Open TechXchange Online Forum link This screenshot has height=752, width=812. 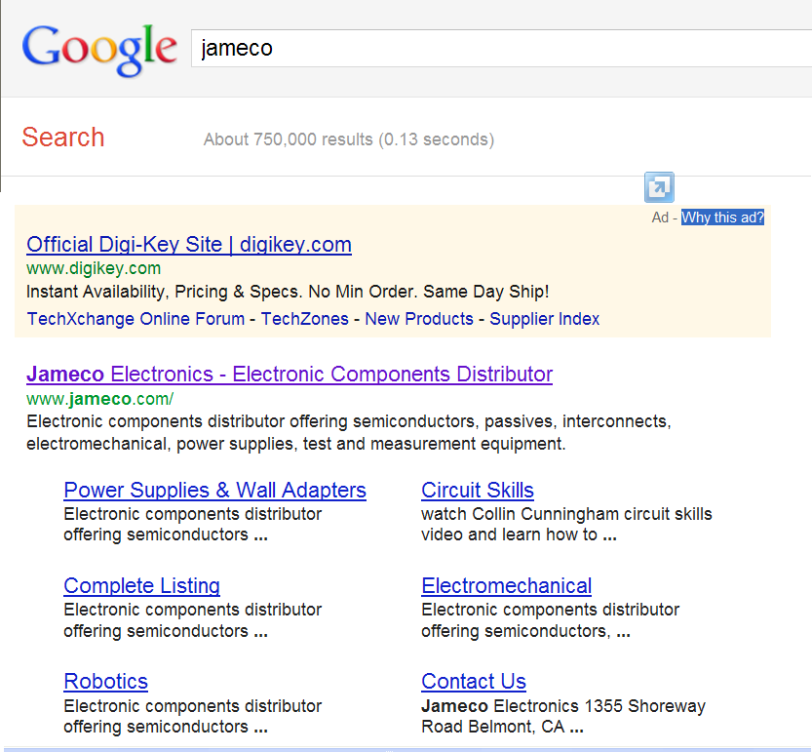[135, 319]
